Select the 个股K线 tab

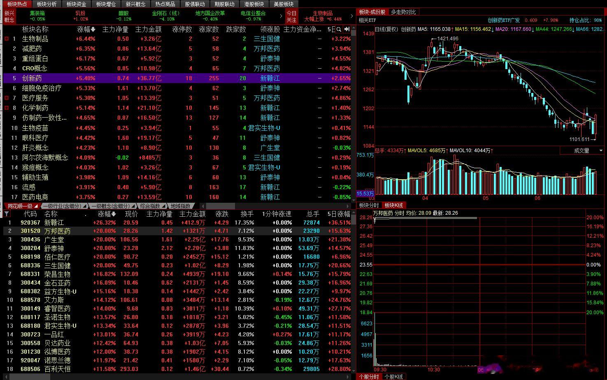pyautogui.click(x=394, y=377)
